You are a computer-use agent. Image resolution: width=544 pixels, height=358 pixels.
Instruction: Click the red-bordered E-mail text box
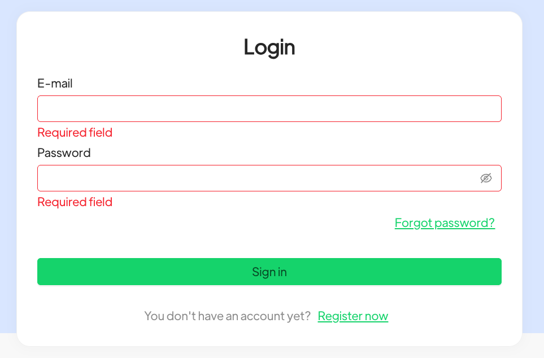pos(269,108)
